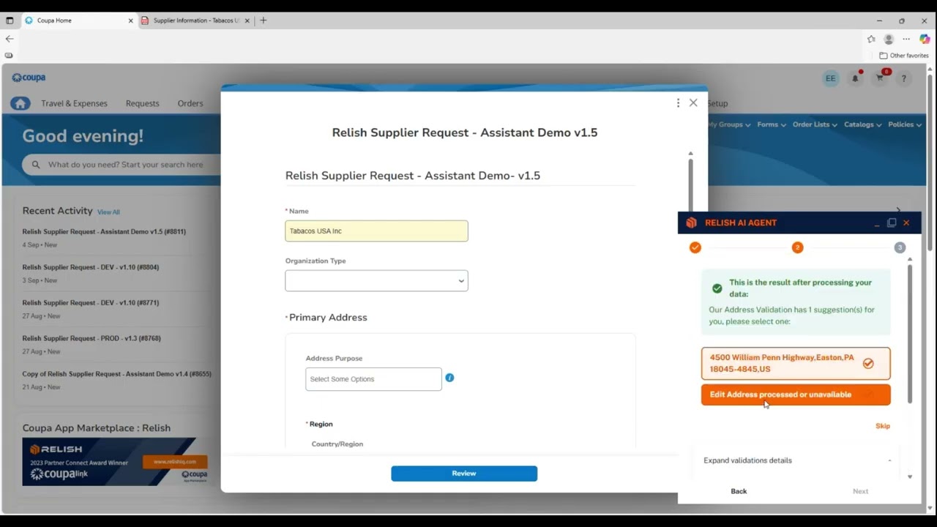Expand the Policies menu
Image resolution: width=937 pixels, height=527 pixels.
point(905,124)
